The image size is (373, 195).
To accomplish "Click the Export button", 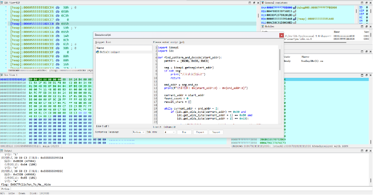I will pyautogui.click(x=200, y=132).
